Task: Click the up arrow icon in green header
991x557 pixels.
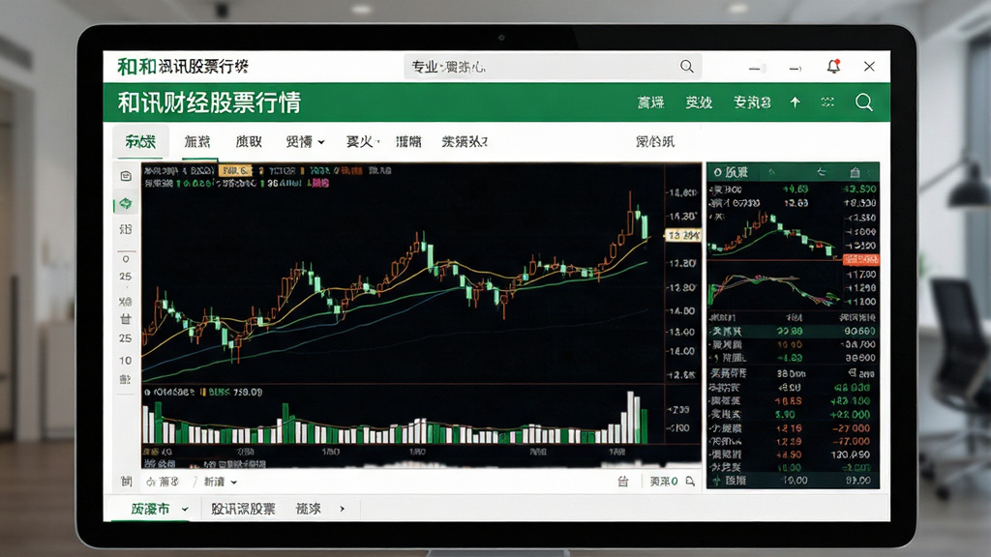Action: [796, 103]
